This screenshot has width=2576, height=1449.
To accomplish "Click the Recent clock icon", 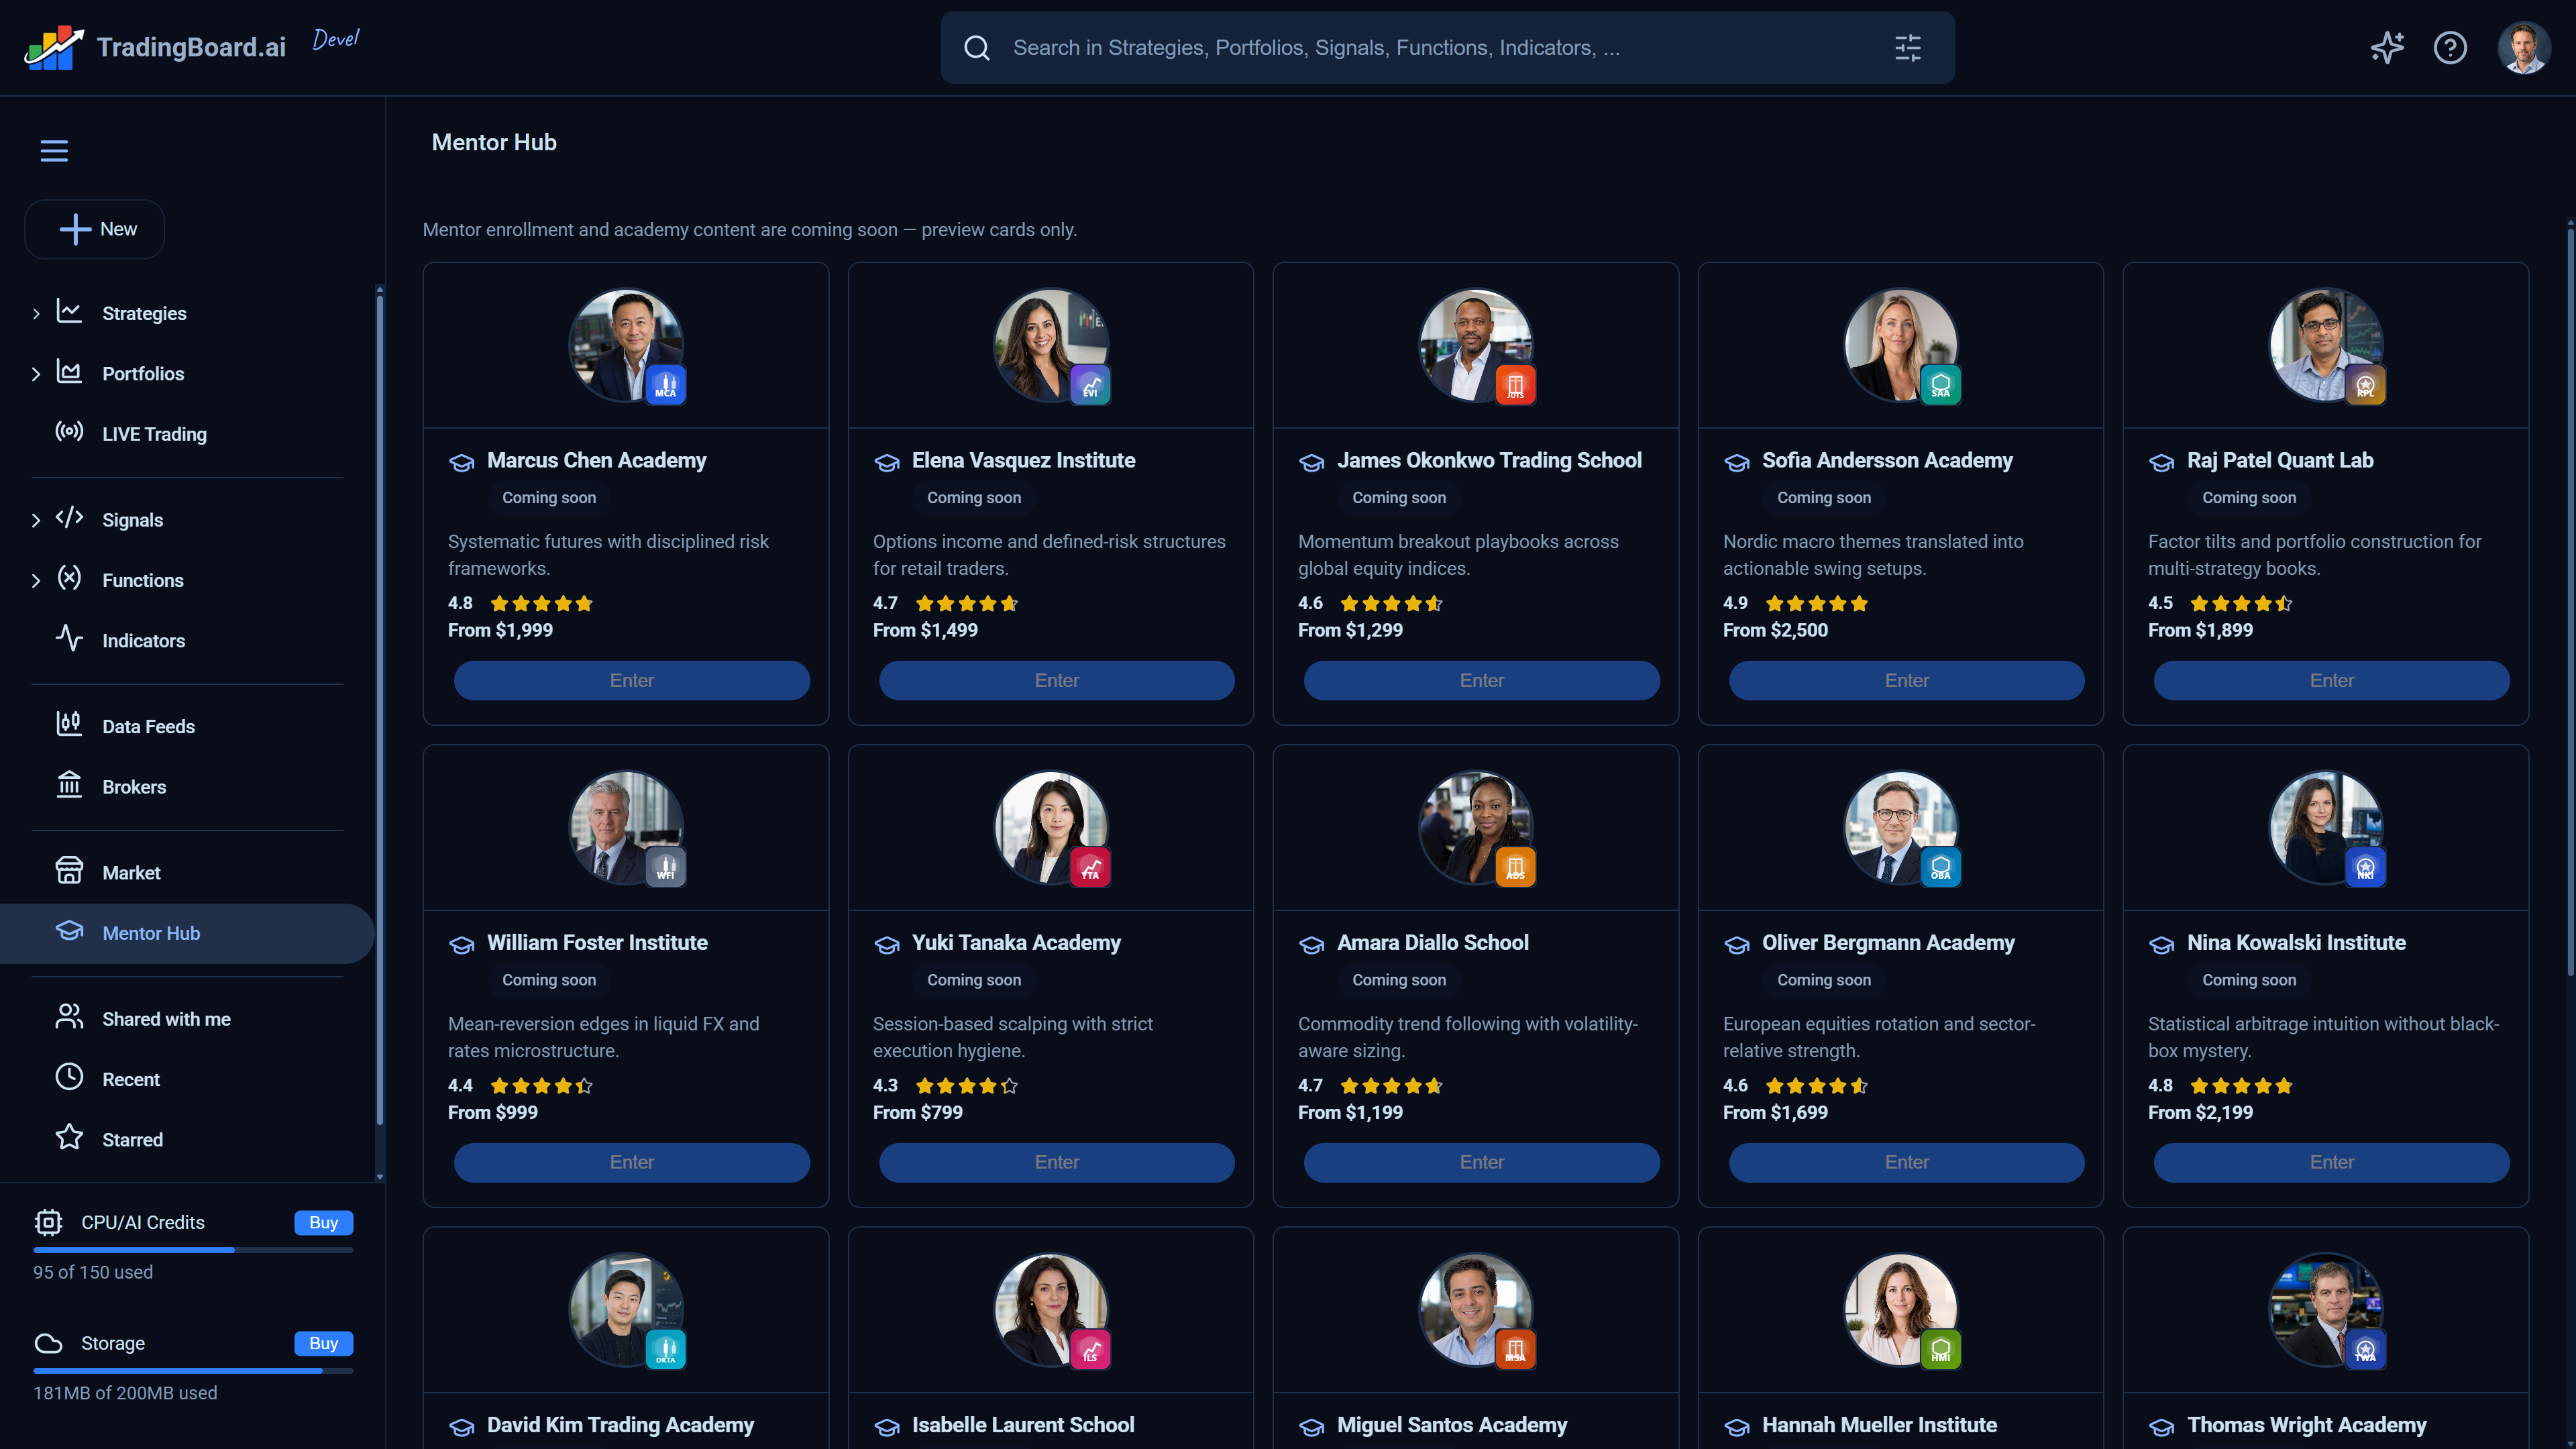I will [x=69, y=1077].
